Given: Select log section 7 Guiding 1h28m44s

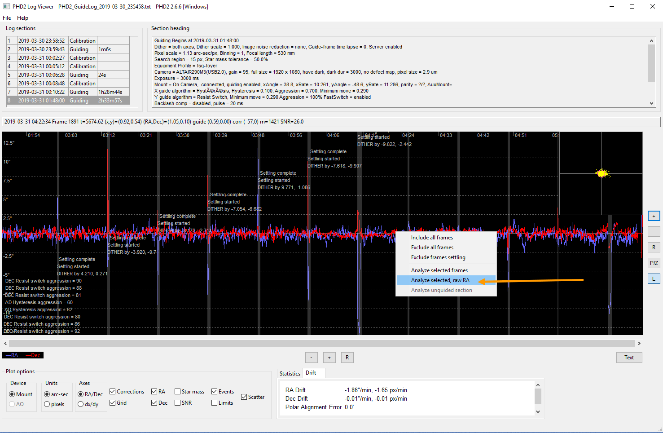Looking at the screenshot, I should point(68,92).
